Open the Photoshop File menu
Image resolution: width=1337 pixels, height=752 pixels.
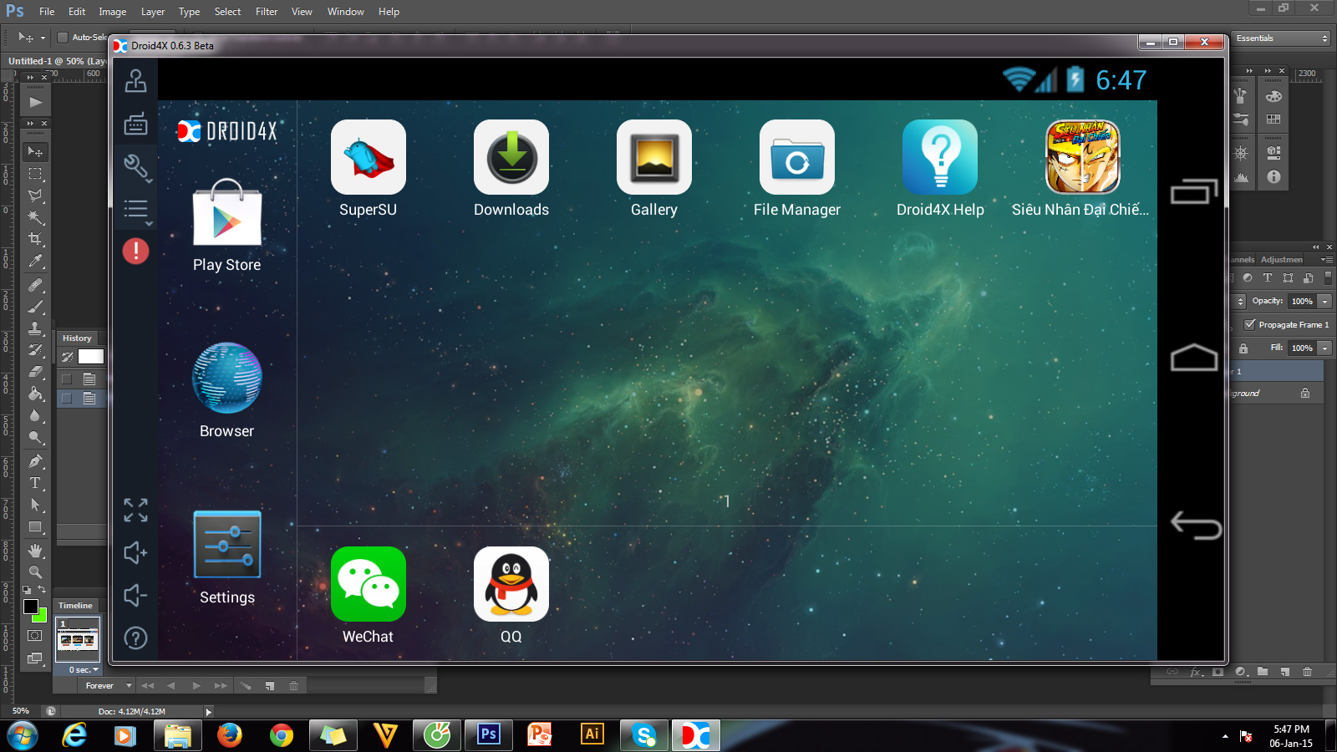pos(47,12)
